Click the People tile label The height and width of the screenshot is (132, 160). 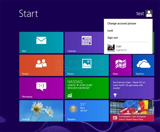point(25,74)
